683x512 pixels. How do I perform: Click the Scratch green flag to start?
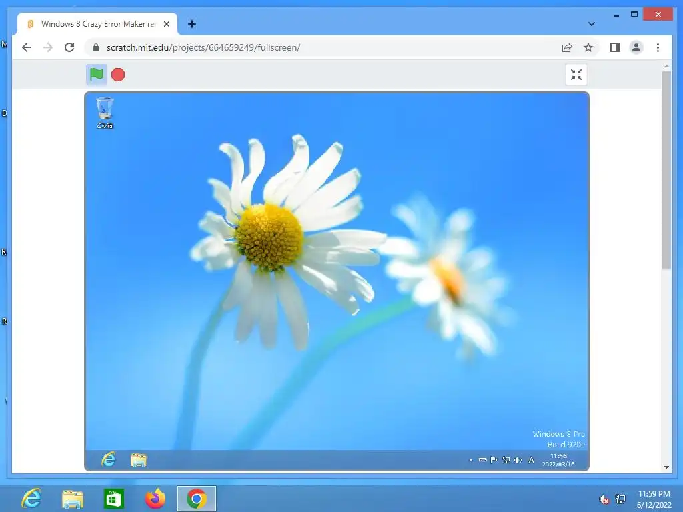coord(96,75)
